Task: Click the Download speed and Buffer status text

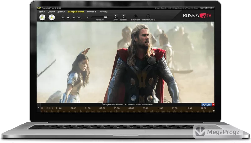Action: [176, 8]
